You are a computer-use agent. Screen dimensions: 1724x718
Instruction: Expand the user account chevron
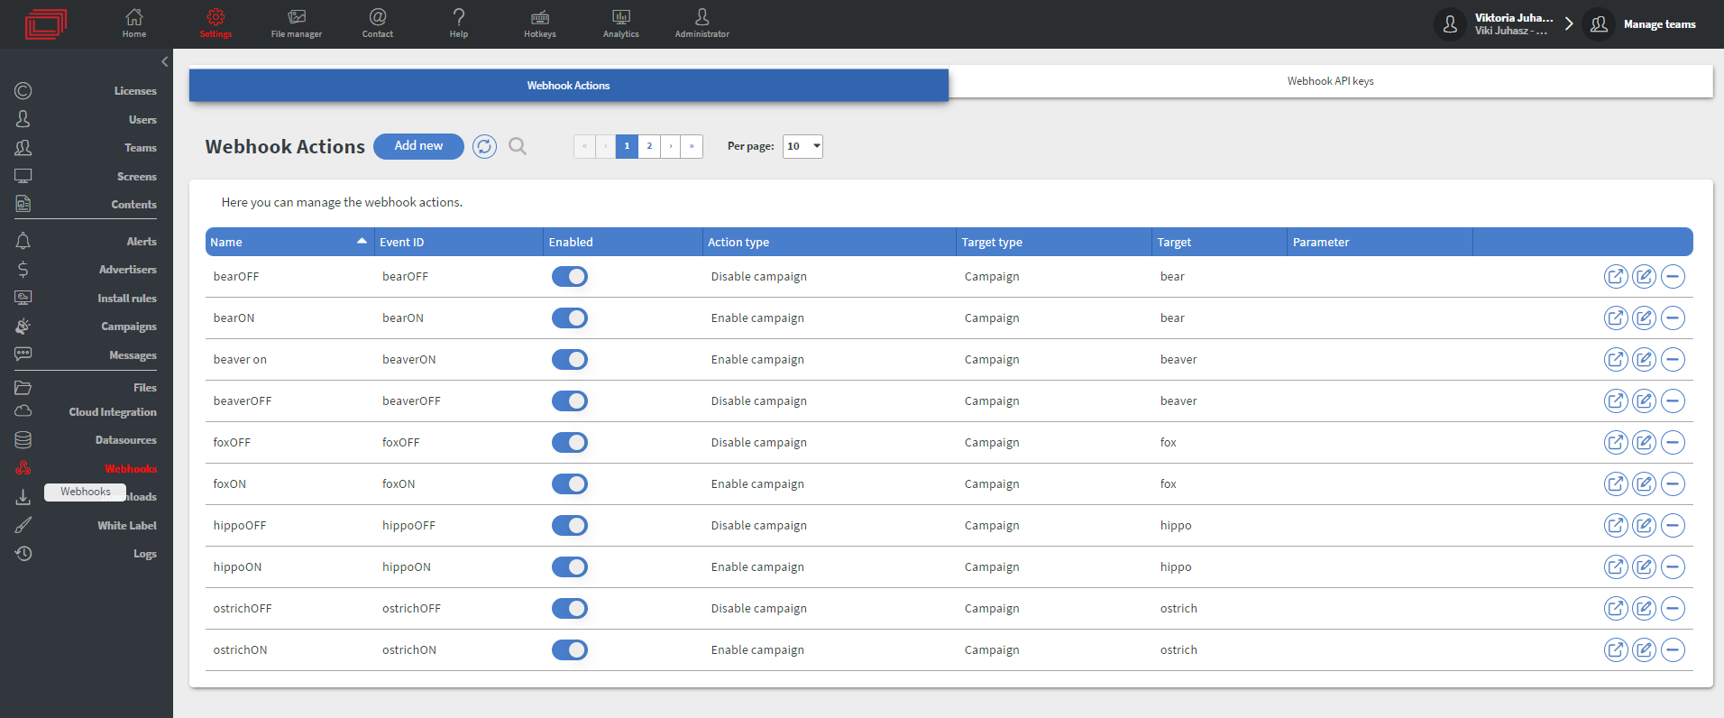pyautogui.click(x=1569, y=24)
